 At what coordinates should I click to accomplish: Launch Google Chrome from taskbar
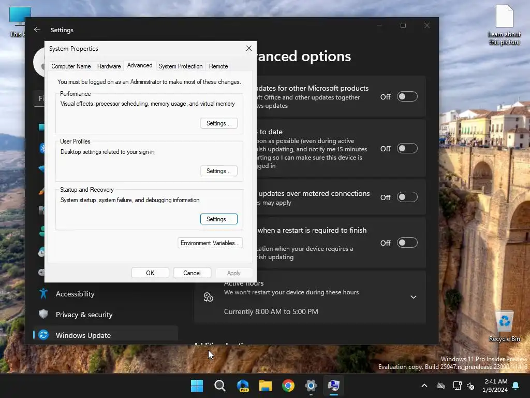[288, 386]
